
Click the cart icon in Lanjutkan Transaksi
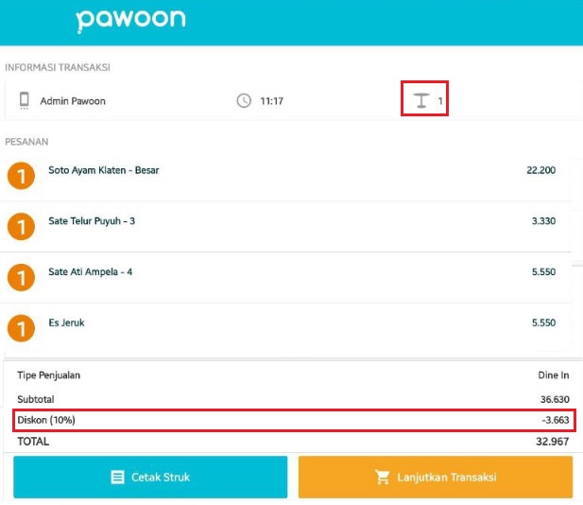tap(383, 477)
